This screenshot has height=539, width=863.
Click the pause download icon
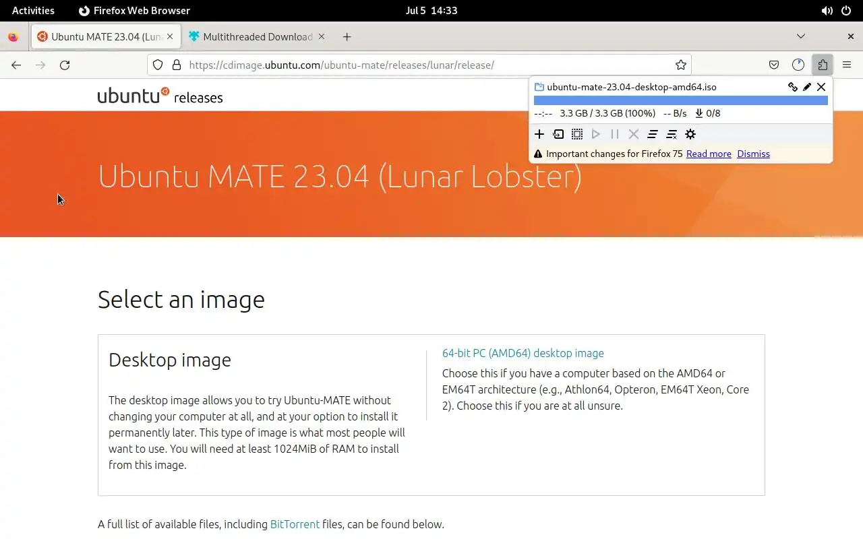coord(615,134)
